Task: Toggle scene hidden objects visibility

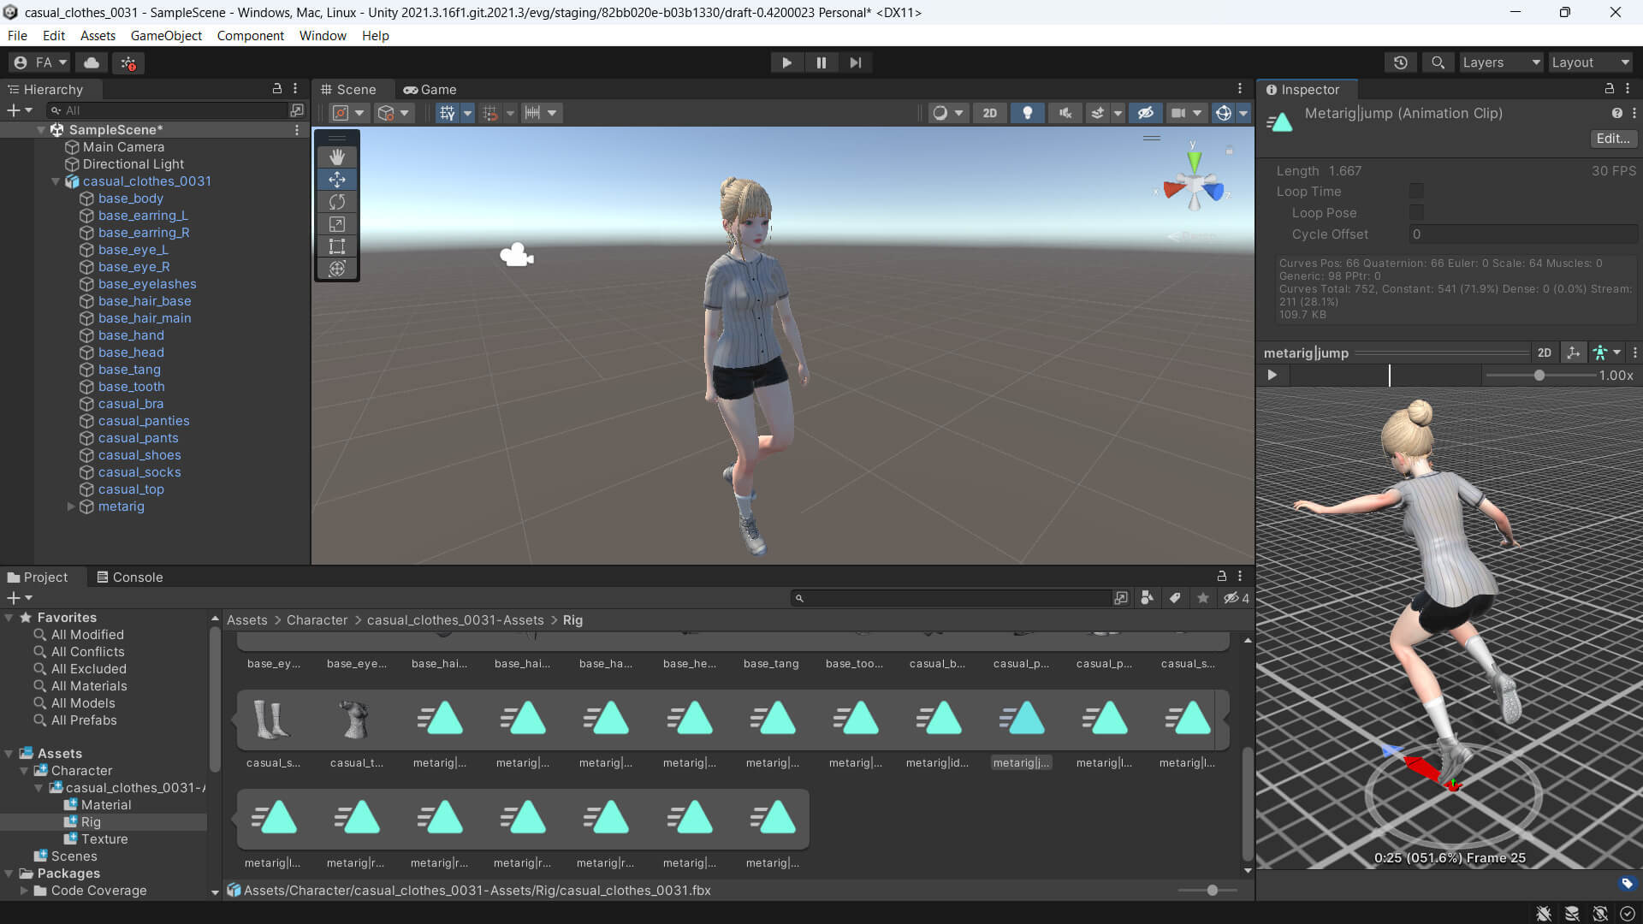Action: pos(1145,113)
